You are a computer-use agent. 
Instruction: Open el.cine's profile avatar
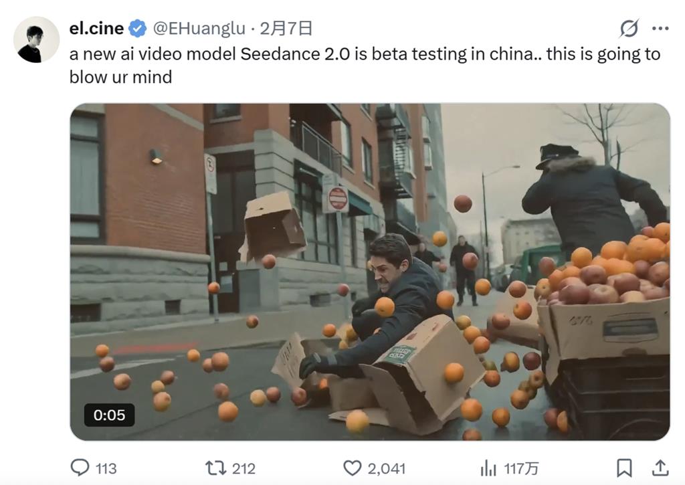[36, 39]
